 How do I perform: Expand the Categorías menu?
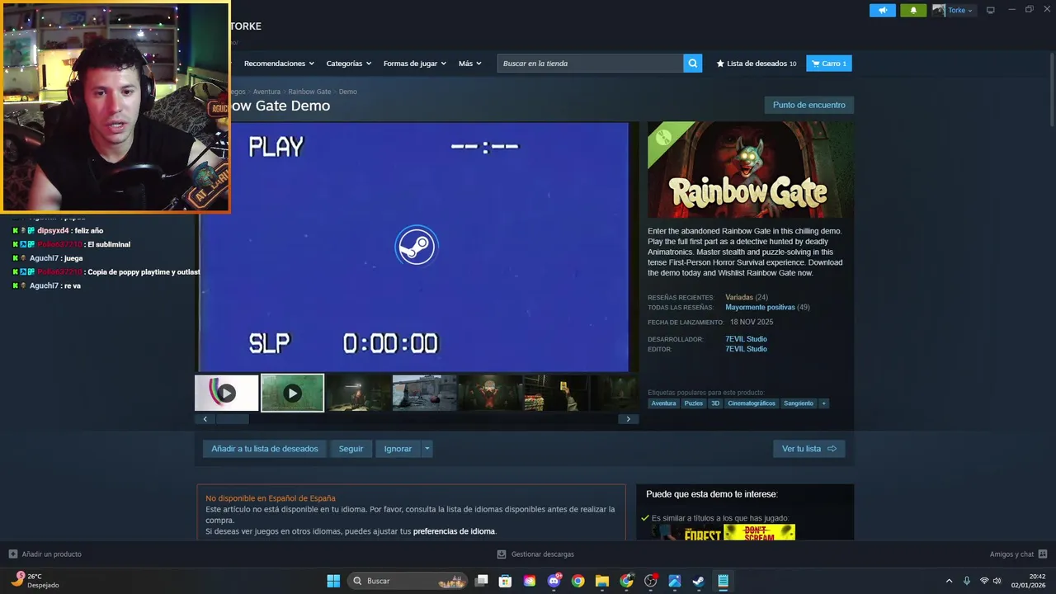click(349, 64)
